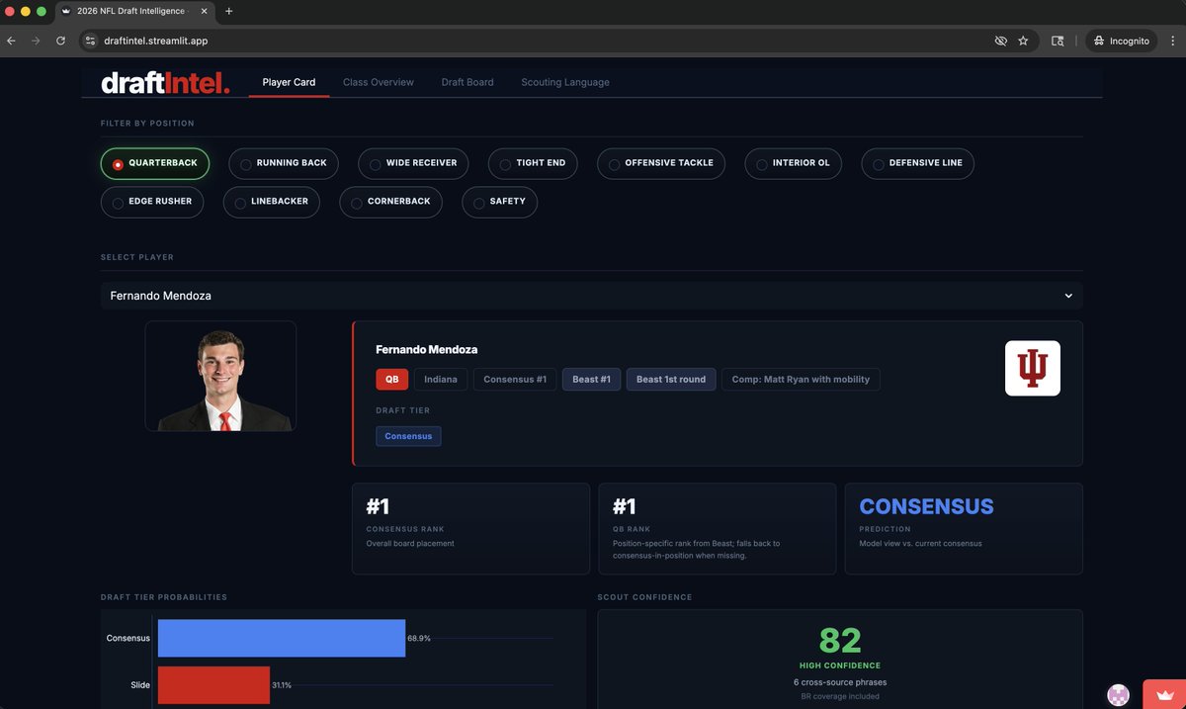The image size is (1186, 709).
Task: Select the Running Back position filter
Action: (x=284, y=163)
